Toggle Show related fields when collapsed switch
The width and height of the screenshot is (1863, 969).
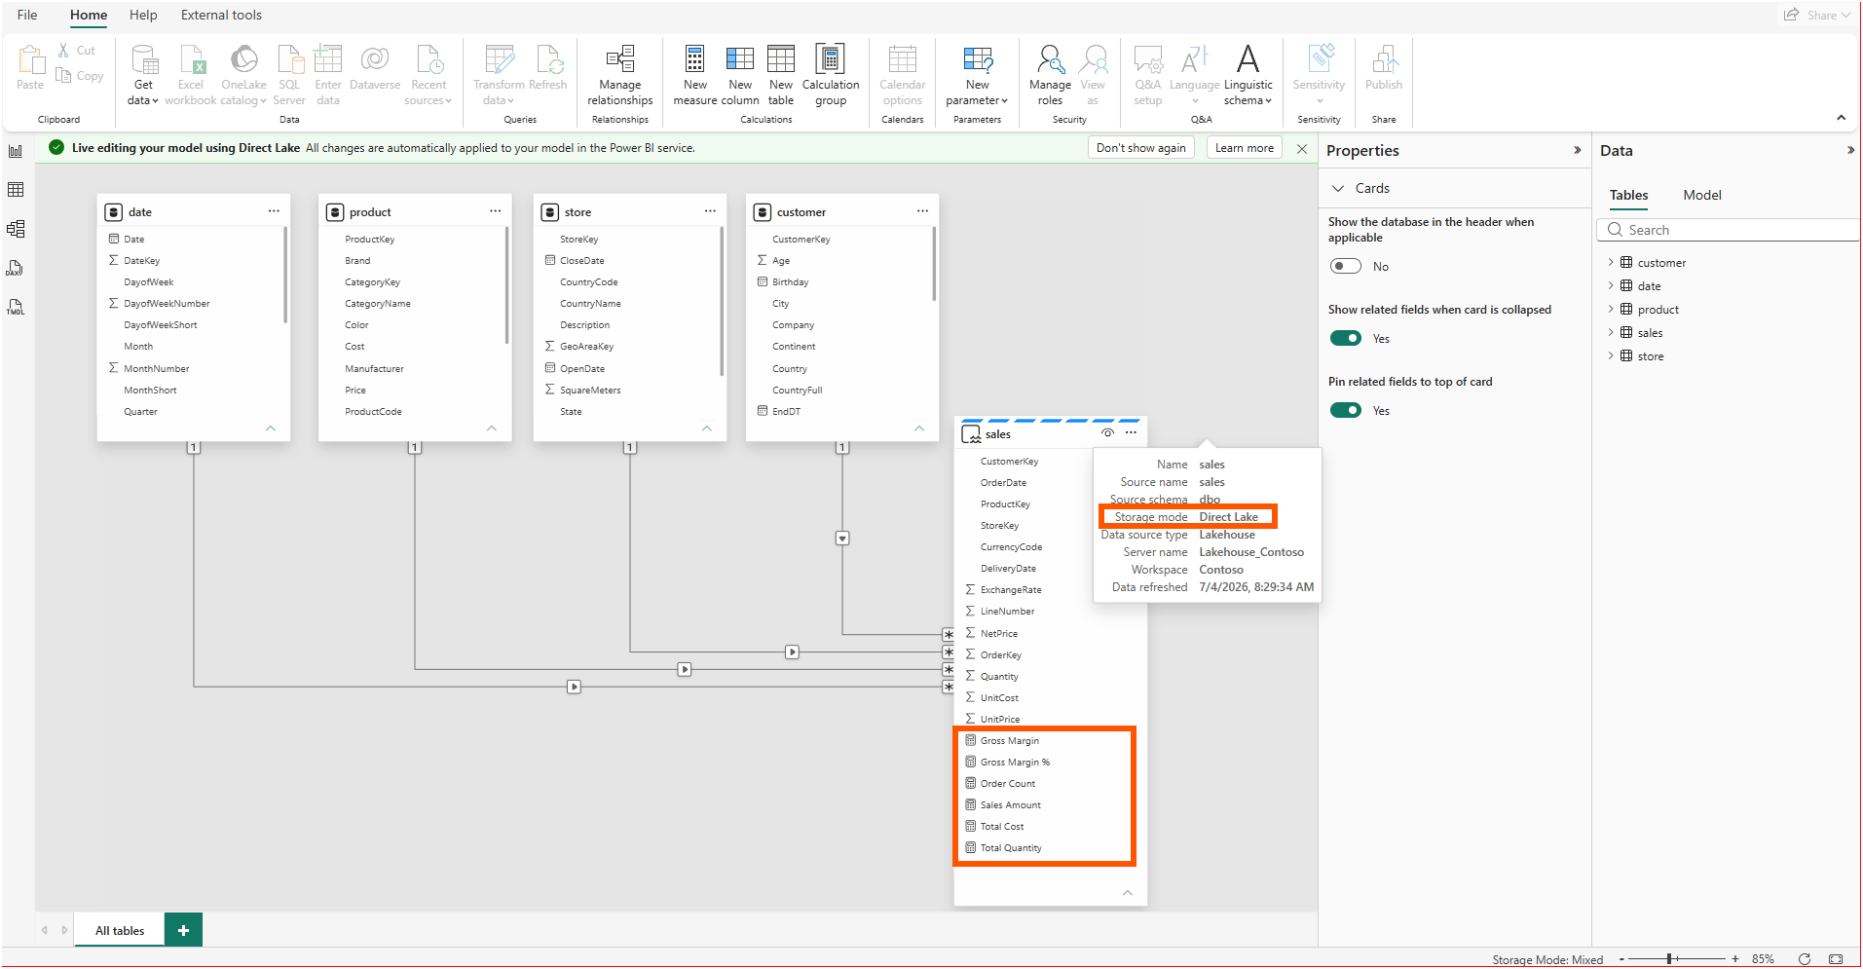(1346, 338)
